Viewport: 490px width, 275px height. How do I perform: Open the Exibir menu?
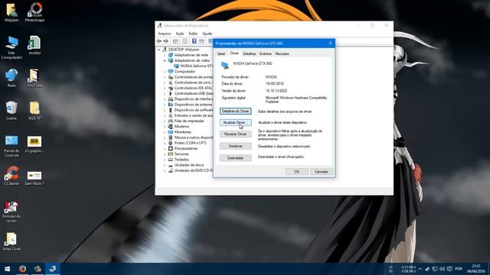point(193,34)
